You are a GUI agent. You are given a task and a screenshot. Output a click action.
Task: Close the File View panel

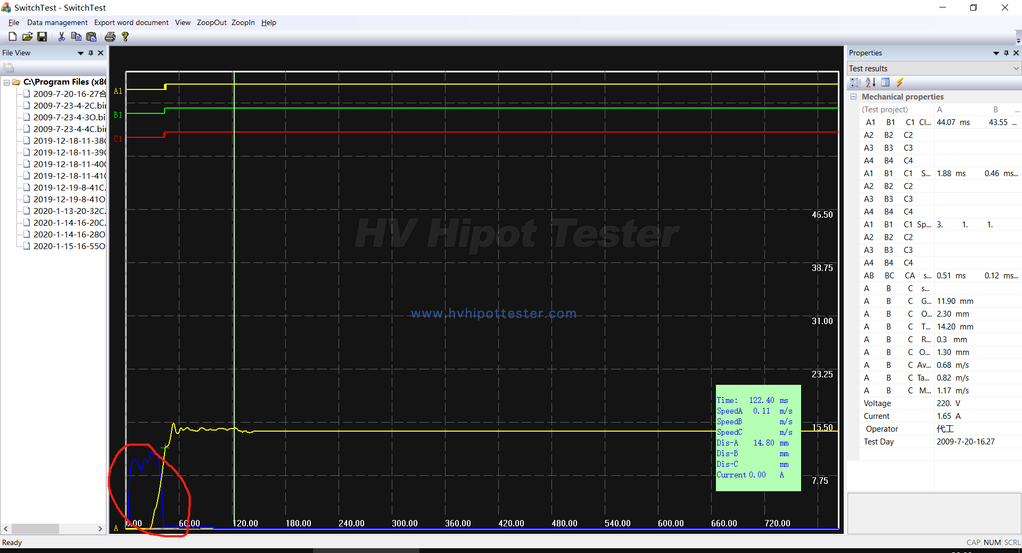click(101, 53)
